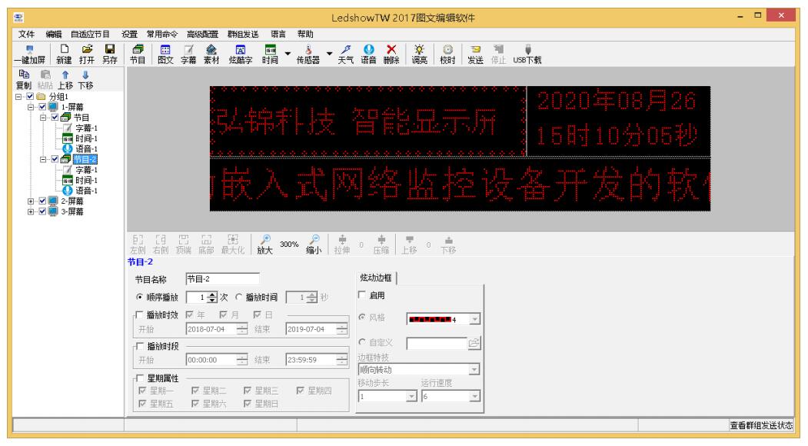Toggle the 1-屏幕 checkbox
Screen dimensions: 808x446
tap(42, 107)
